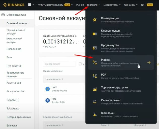Open Earn in sidebar

(x=9, y=57)
